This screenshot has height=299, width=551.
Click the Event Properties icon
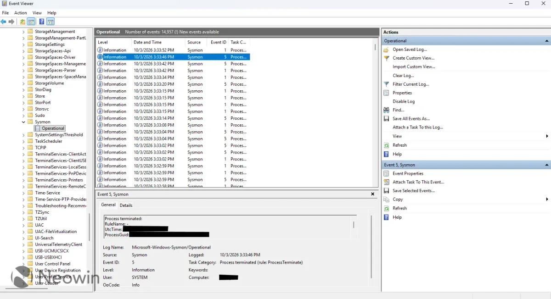386,174
